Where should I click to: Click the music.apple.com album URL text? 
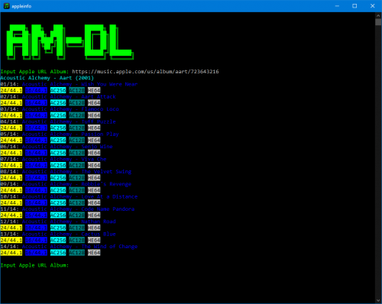(x=145, y=72)
